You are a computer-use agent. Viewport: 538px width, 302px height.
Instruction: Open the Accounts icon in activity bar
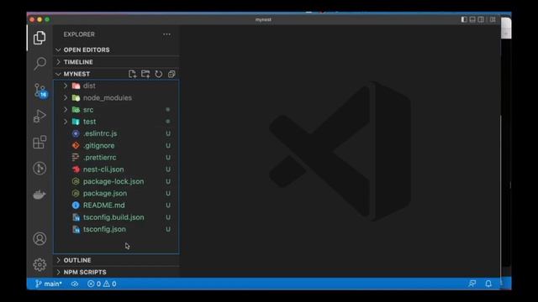(40, 238)
